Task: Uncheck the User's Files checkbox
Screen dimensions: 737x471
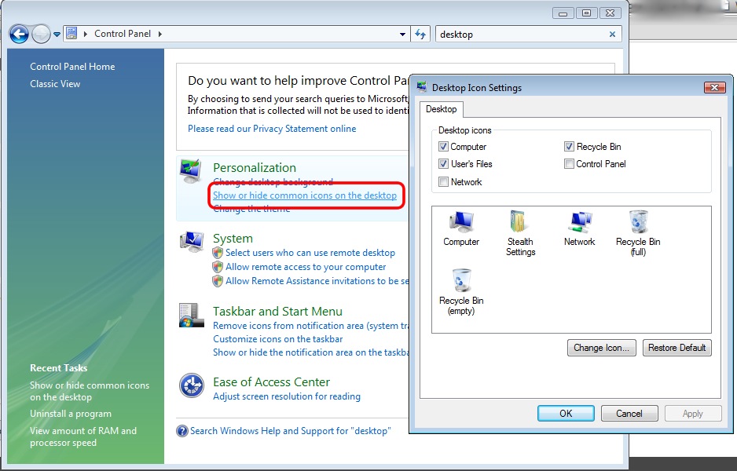Action: point(443,164)
